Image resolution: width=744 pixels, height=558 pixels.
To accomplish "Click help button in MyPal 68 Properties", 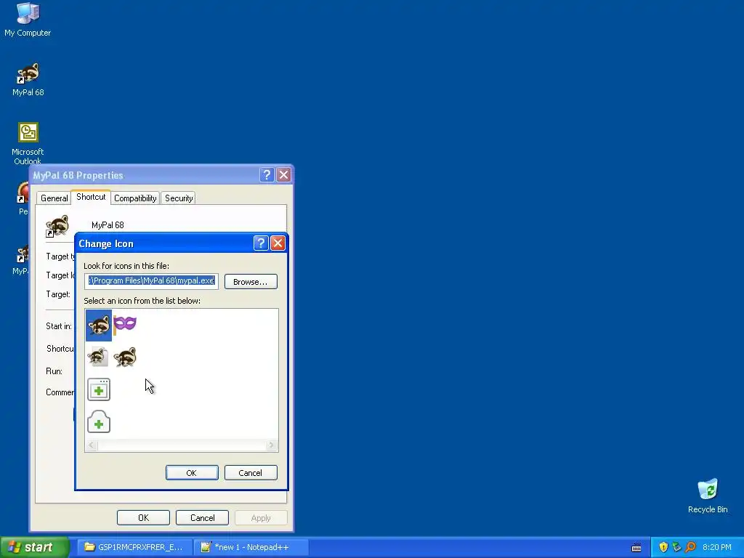I will tap(267, 174).
